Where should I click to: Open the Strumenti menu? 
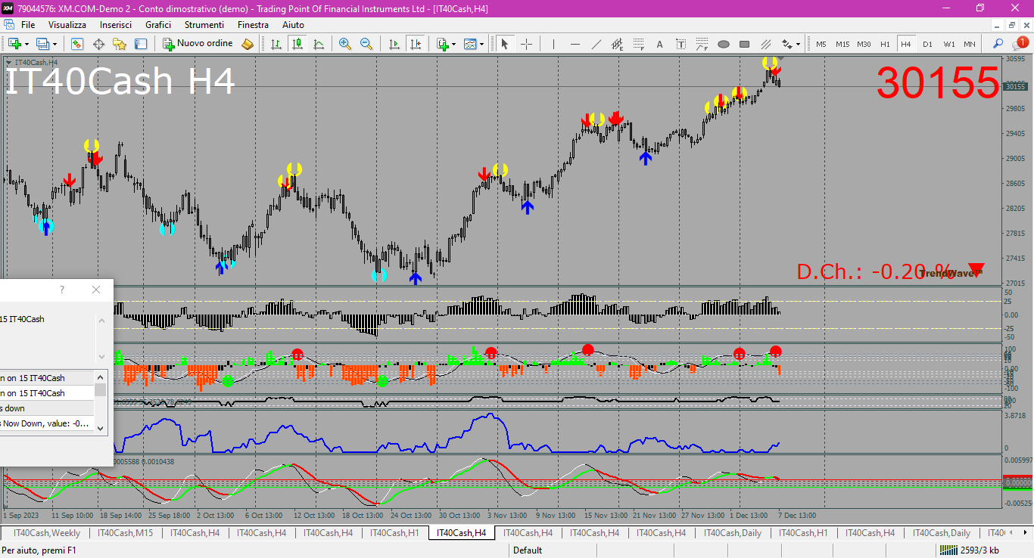coord(204,25)
